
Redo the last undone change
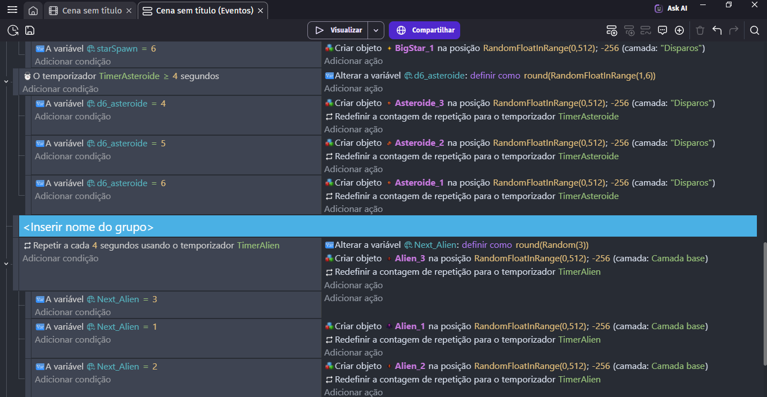(734, 30)
